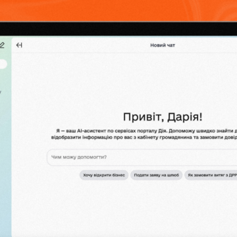237x237 pixels.
Task: Collapse the sidebar with the arrow-bar icon
Action: [19, 45]
